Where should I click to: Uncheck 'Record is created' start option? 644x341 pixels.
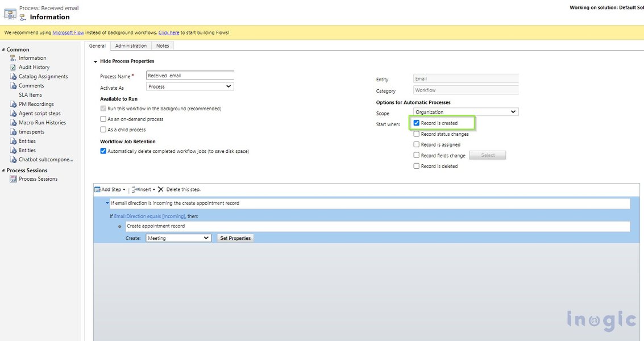point(417,123)
